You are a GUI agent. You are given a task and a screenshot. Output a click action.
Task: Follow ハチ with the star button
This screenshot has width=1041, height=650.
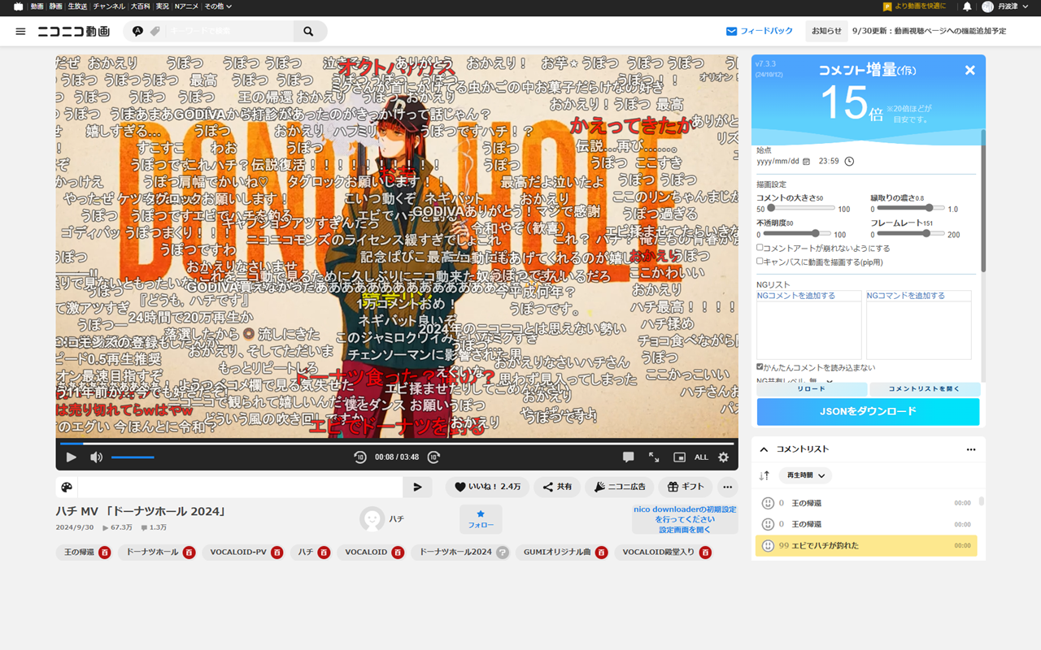481,519
